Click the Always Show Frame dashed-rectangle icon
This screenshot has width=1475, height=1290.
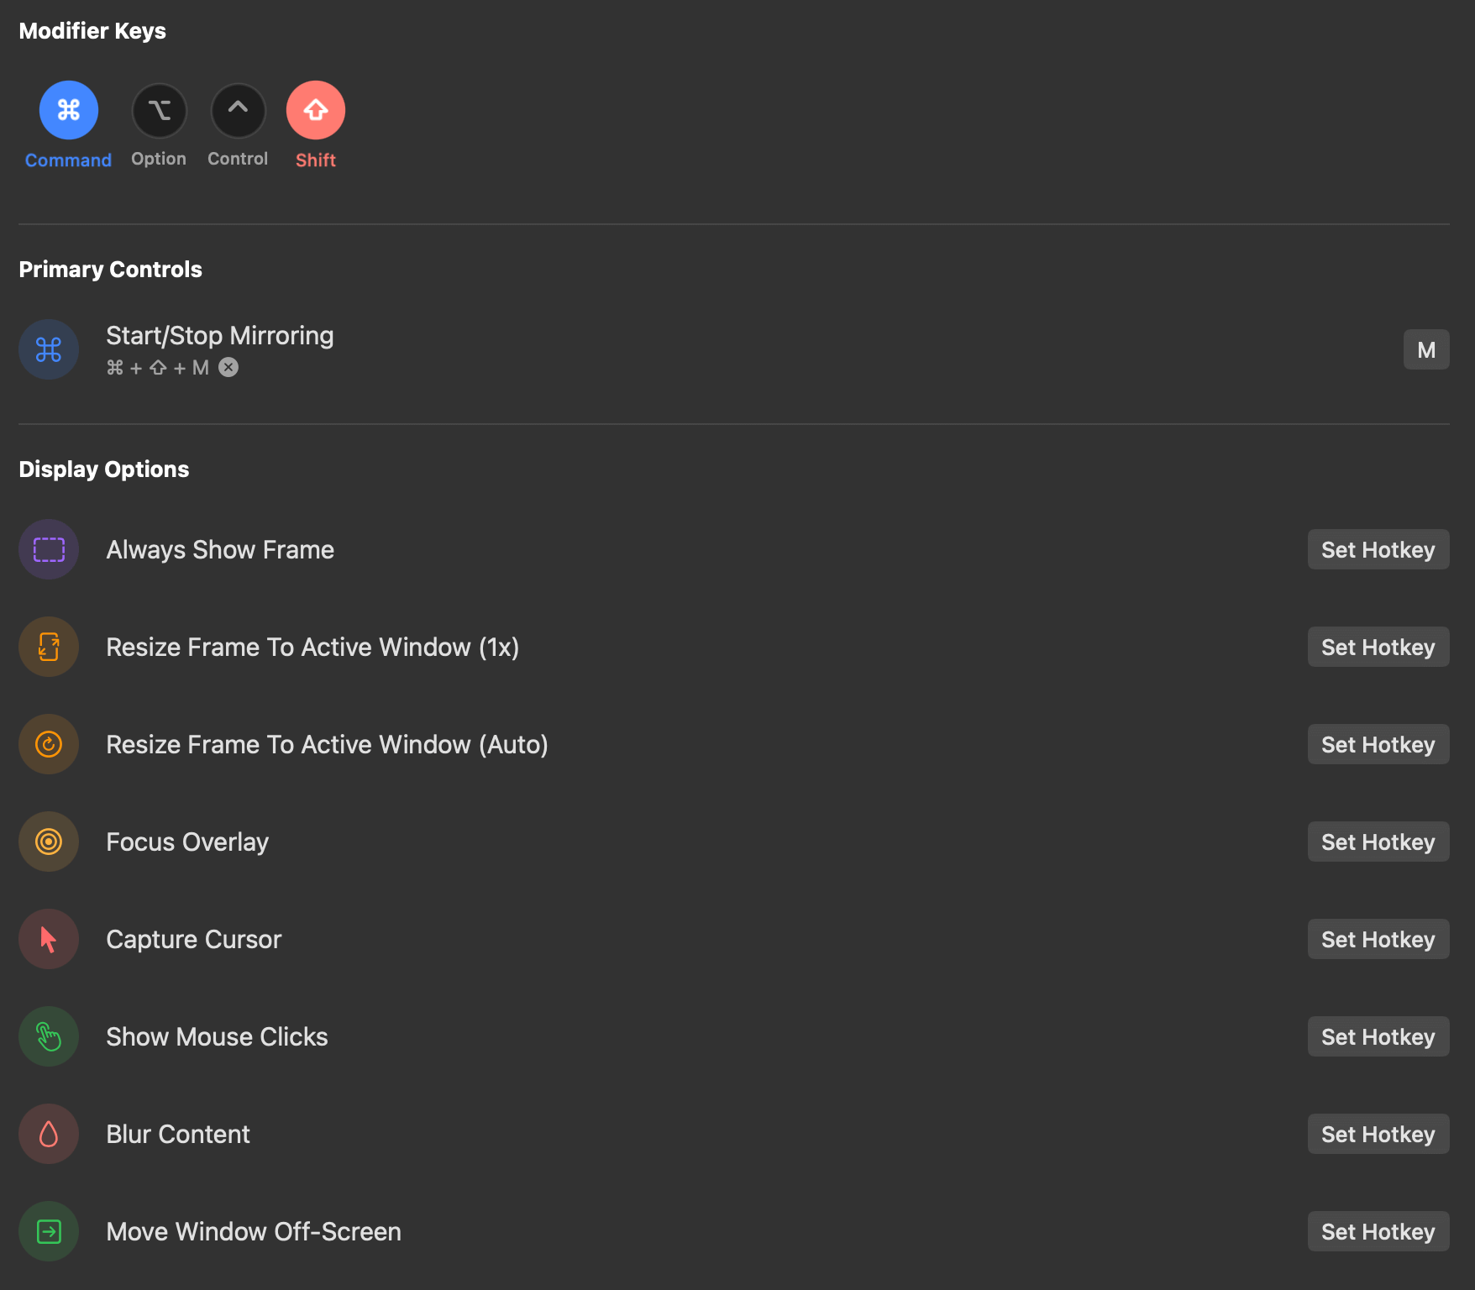coord(49,549)
